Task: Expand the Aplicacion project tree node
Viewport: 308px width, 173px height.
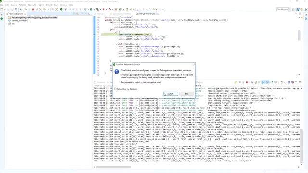Action: tap(7, 18)
